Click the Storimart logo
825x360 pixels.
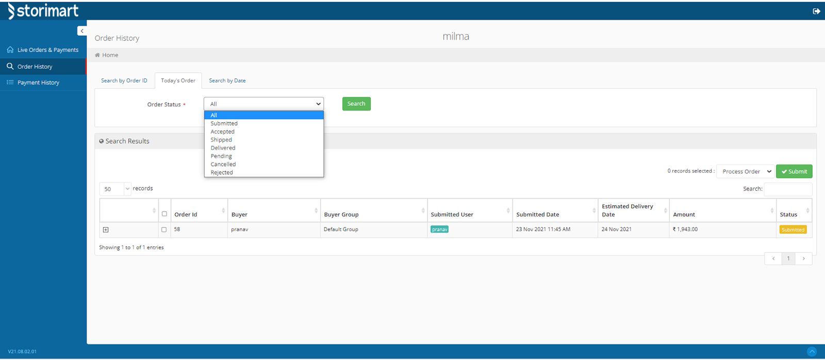click(x=43, y=11)
